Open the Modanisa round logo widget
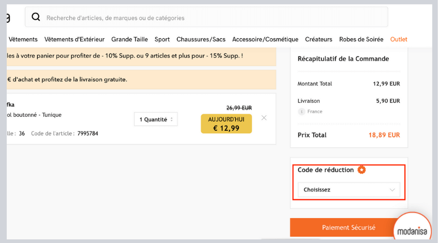 point(412,229)
